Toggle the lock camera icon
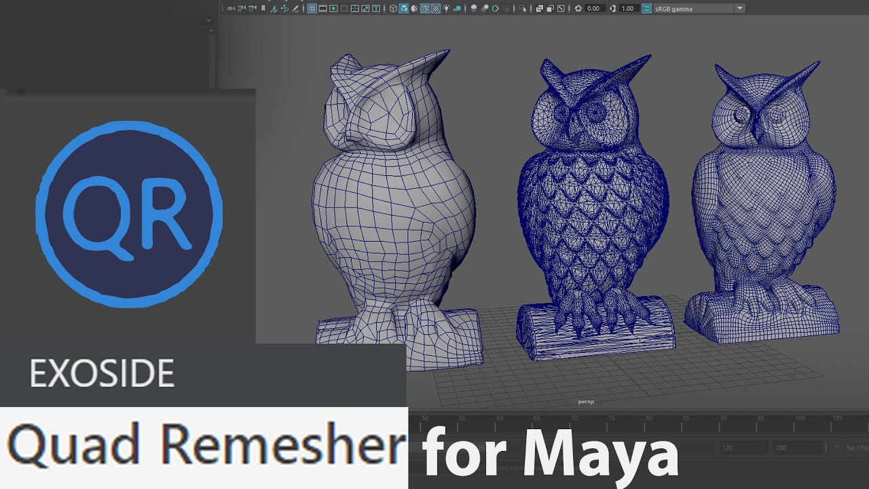 242,9
